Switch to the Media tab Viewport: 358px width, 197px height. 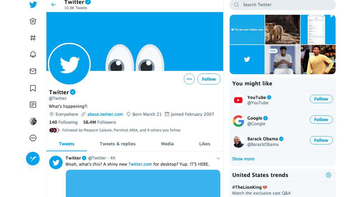[167, 144]
